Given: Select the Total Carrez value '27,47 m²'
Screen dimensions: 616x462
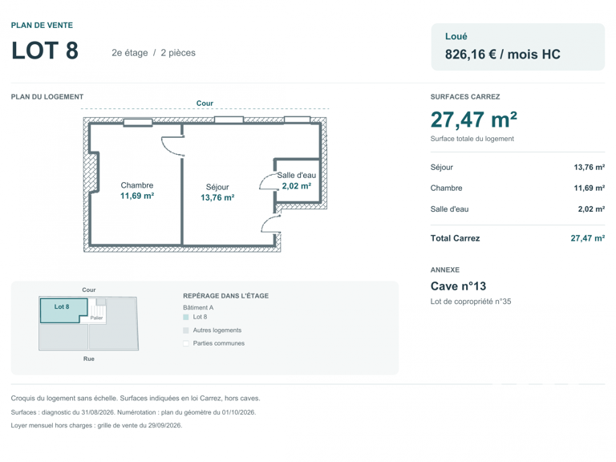Looking at the screenshot, I should [x=588, y=238].
